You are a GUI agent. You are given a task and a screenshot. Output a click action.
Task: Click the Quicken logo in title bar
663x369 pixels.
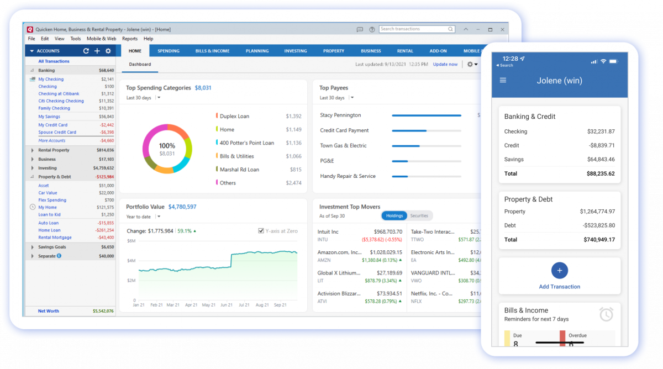30,29
